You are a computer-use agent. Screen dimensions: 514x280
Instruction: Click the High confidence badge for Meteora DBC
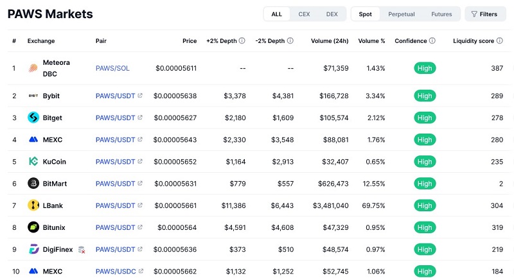tap(425, 68)
